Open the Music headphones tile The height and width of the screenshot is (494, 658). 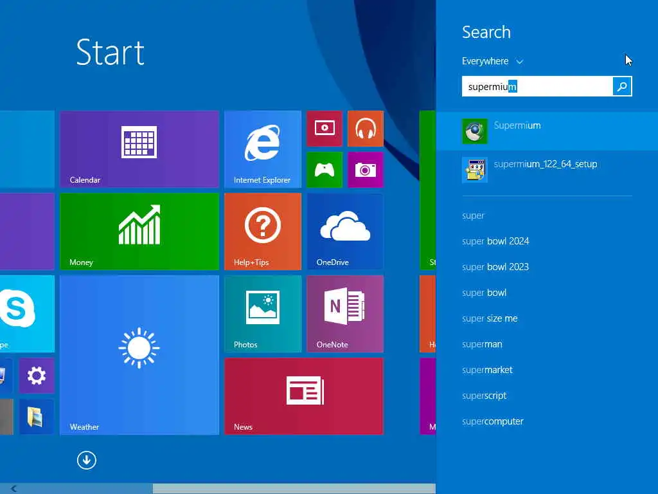pyautogui.click(x=366, y=129)
